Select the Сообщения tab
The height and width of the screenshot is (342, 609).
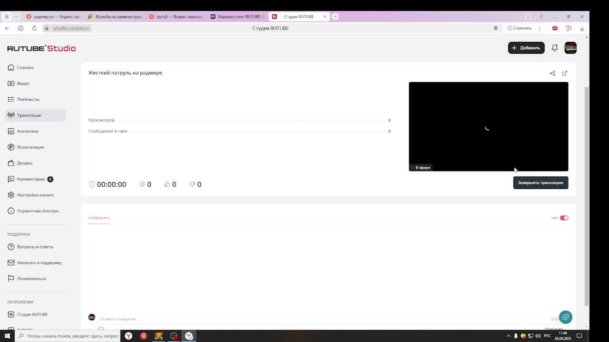click(99, 218)
